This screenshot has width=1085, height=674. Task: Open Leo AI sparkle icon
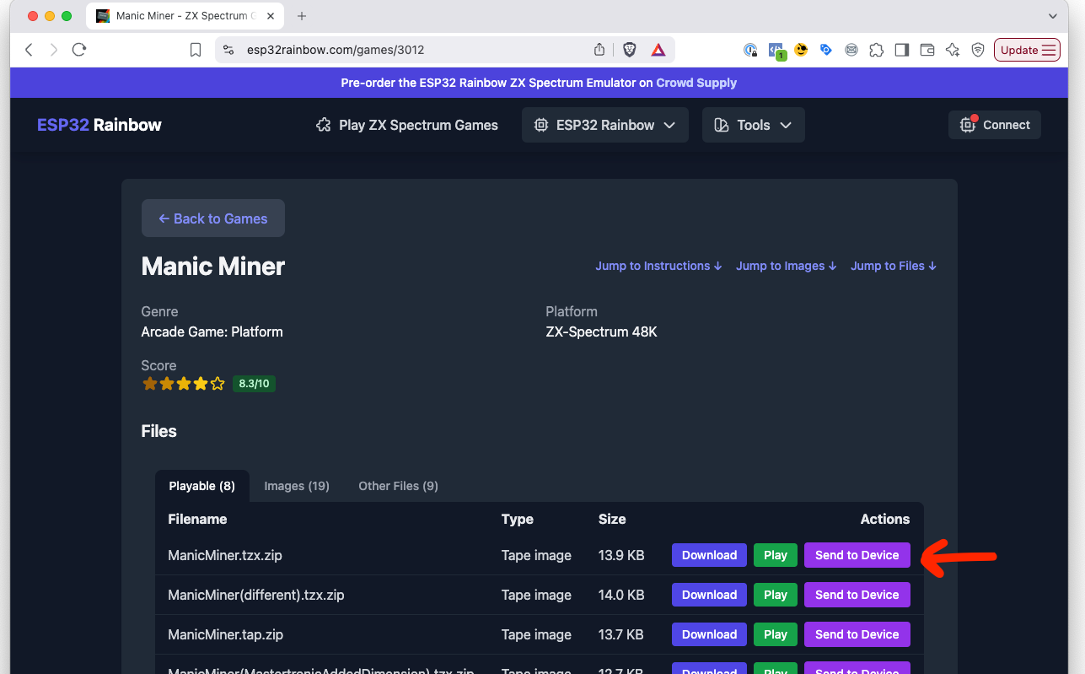point(953,50)
